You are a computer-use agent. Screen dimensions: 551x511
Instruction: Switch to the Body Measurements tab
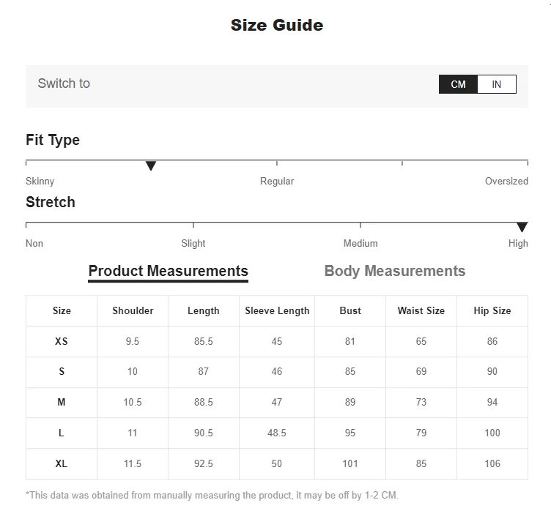pos(394,271)
